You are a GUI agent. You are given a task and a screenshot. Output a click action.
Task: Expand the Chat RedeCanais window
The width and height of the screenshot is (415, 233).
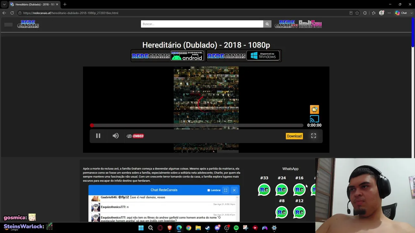[226, 190]
